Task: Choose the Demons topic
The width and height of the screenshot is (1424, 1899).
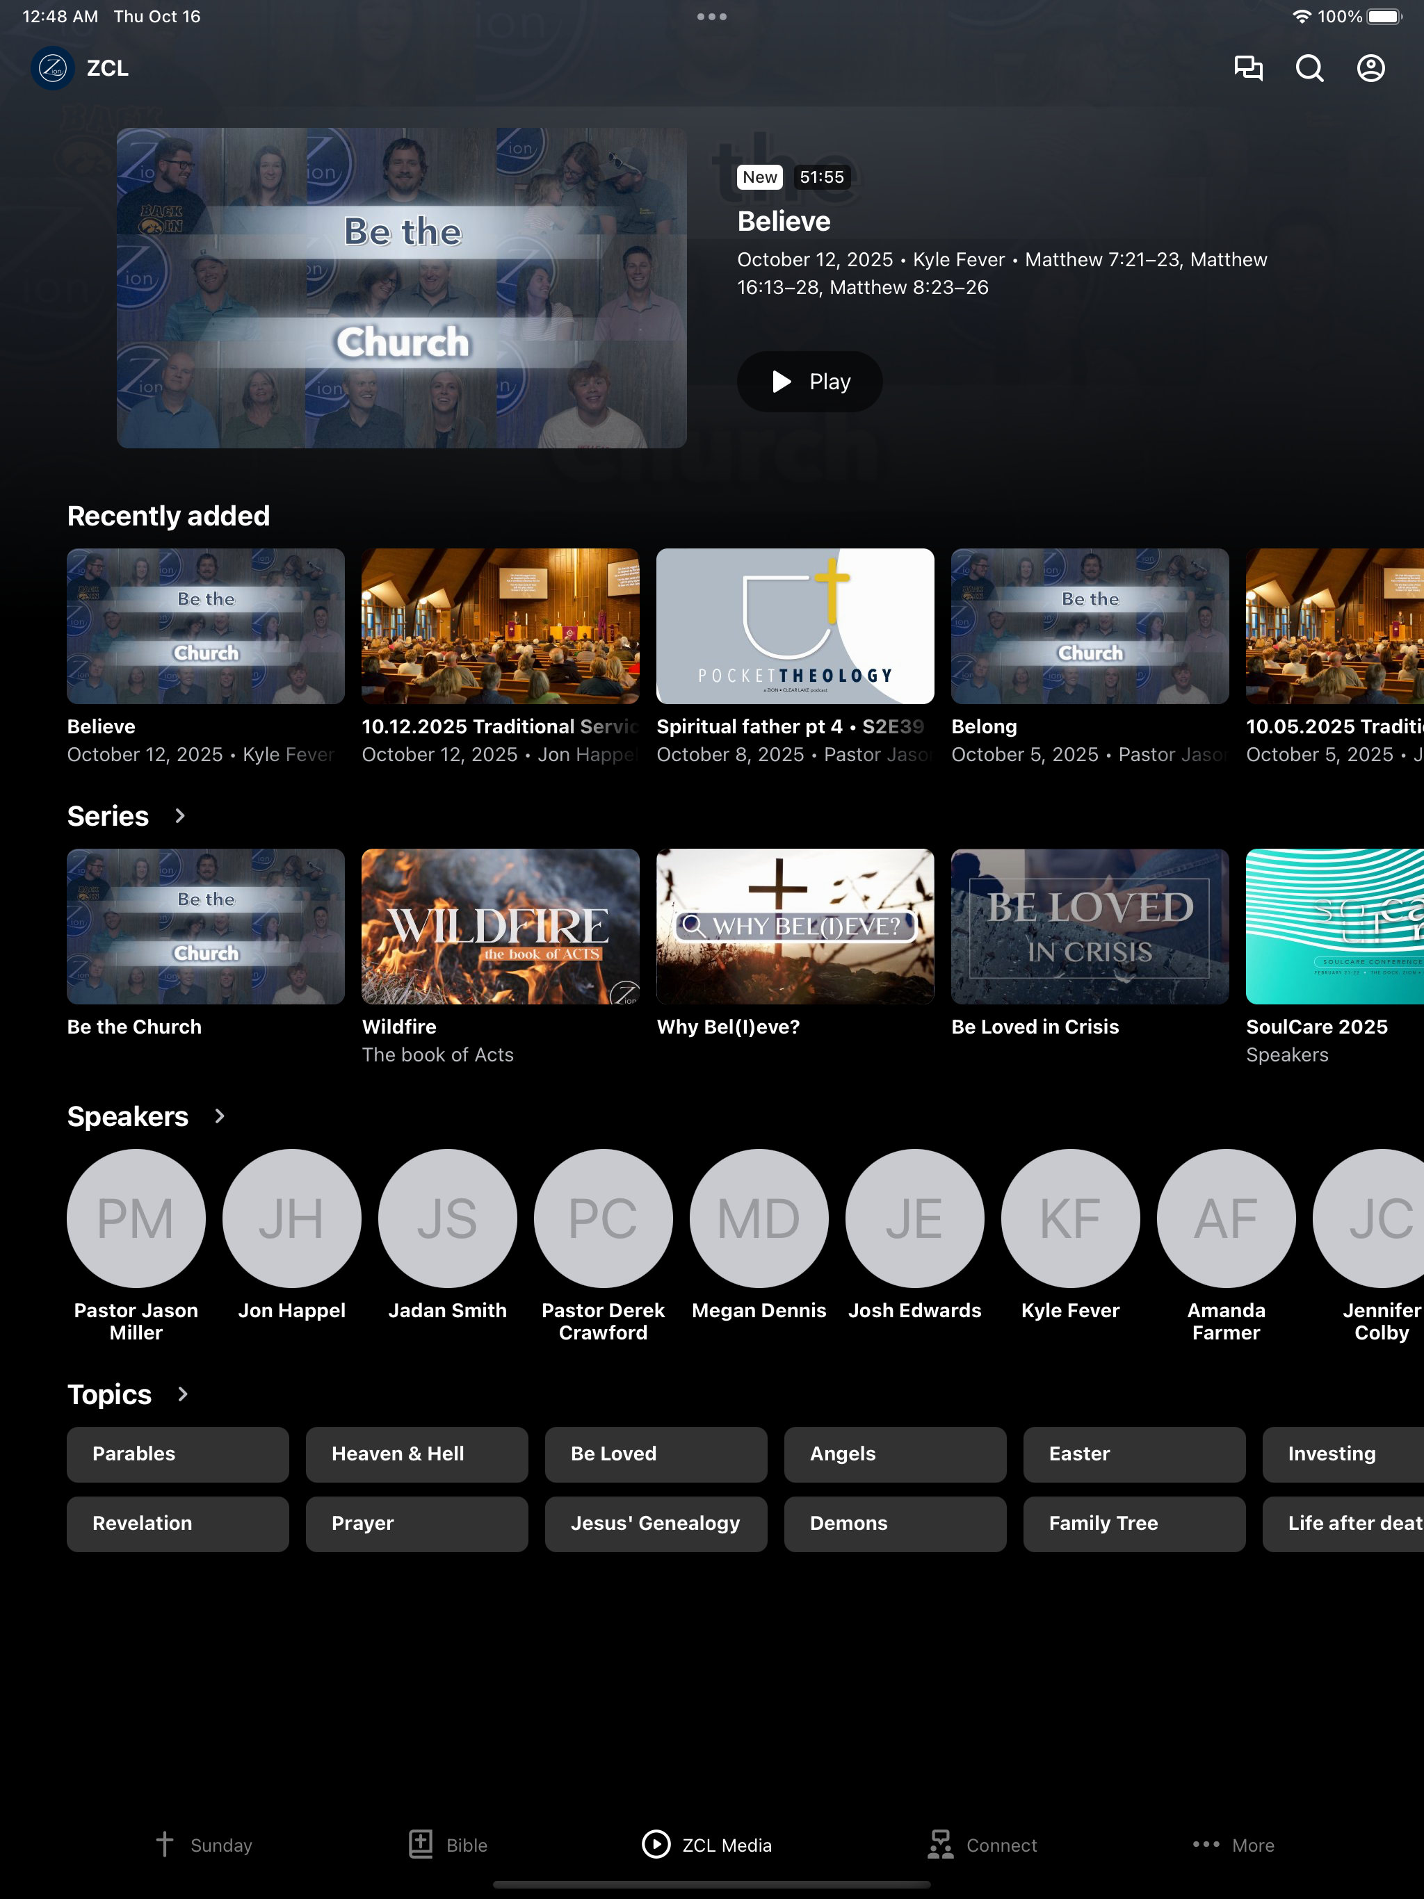Action: pos(895,1524)
